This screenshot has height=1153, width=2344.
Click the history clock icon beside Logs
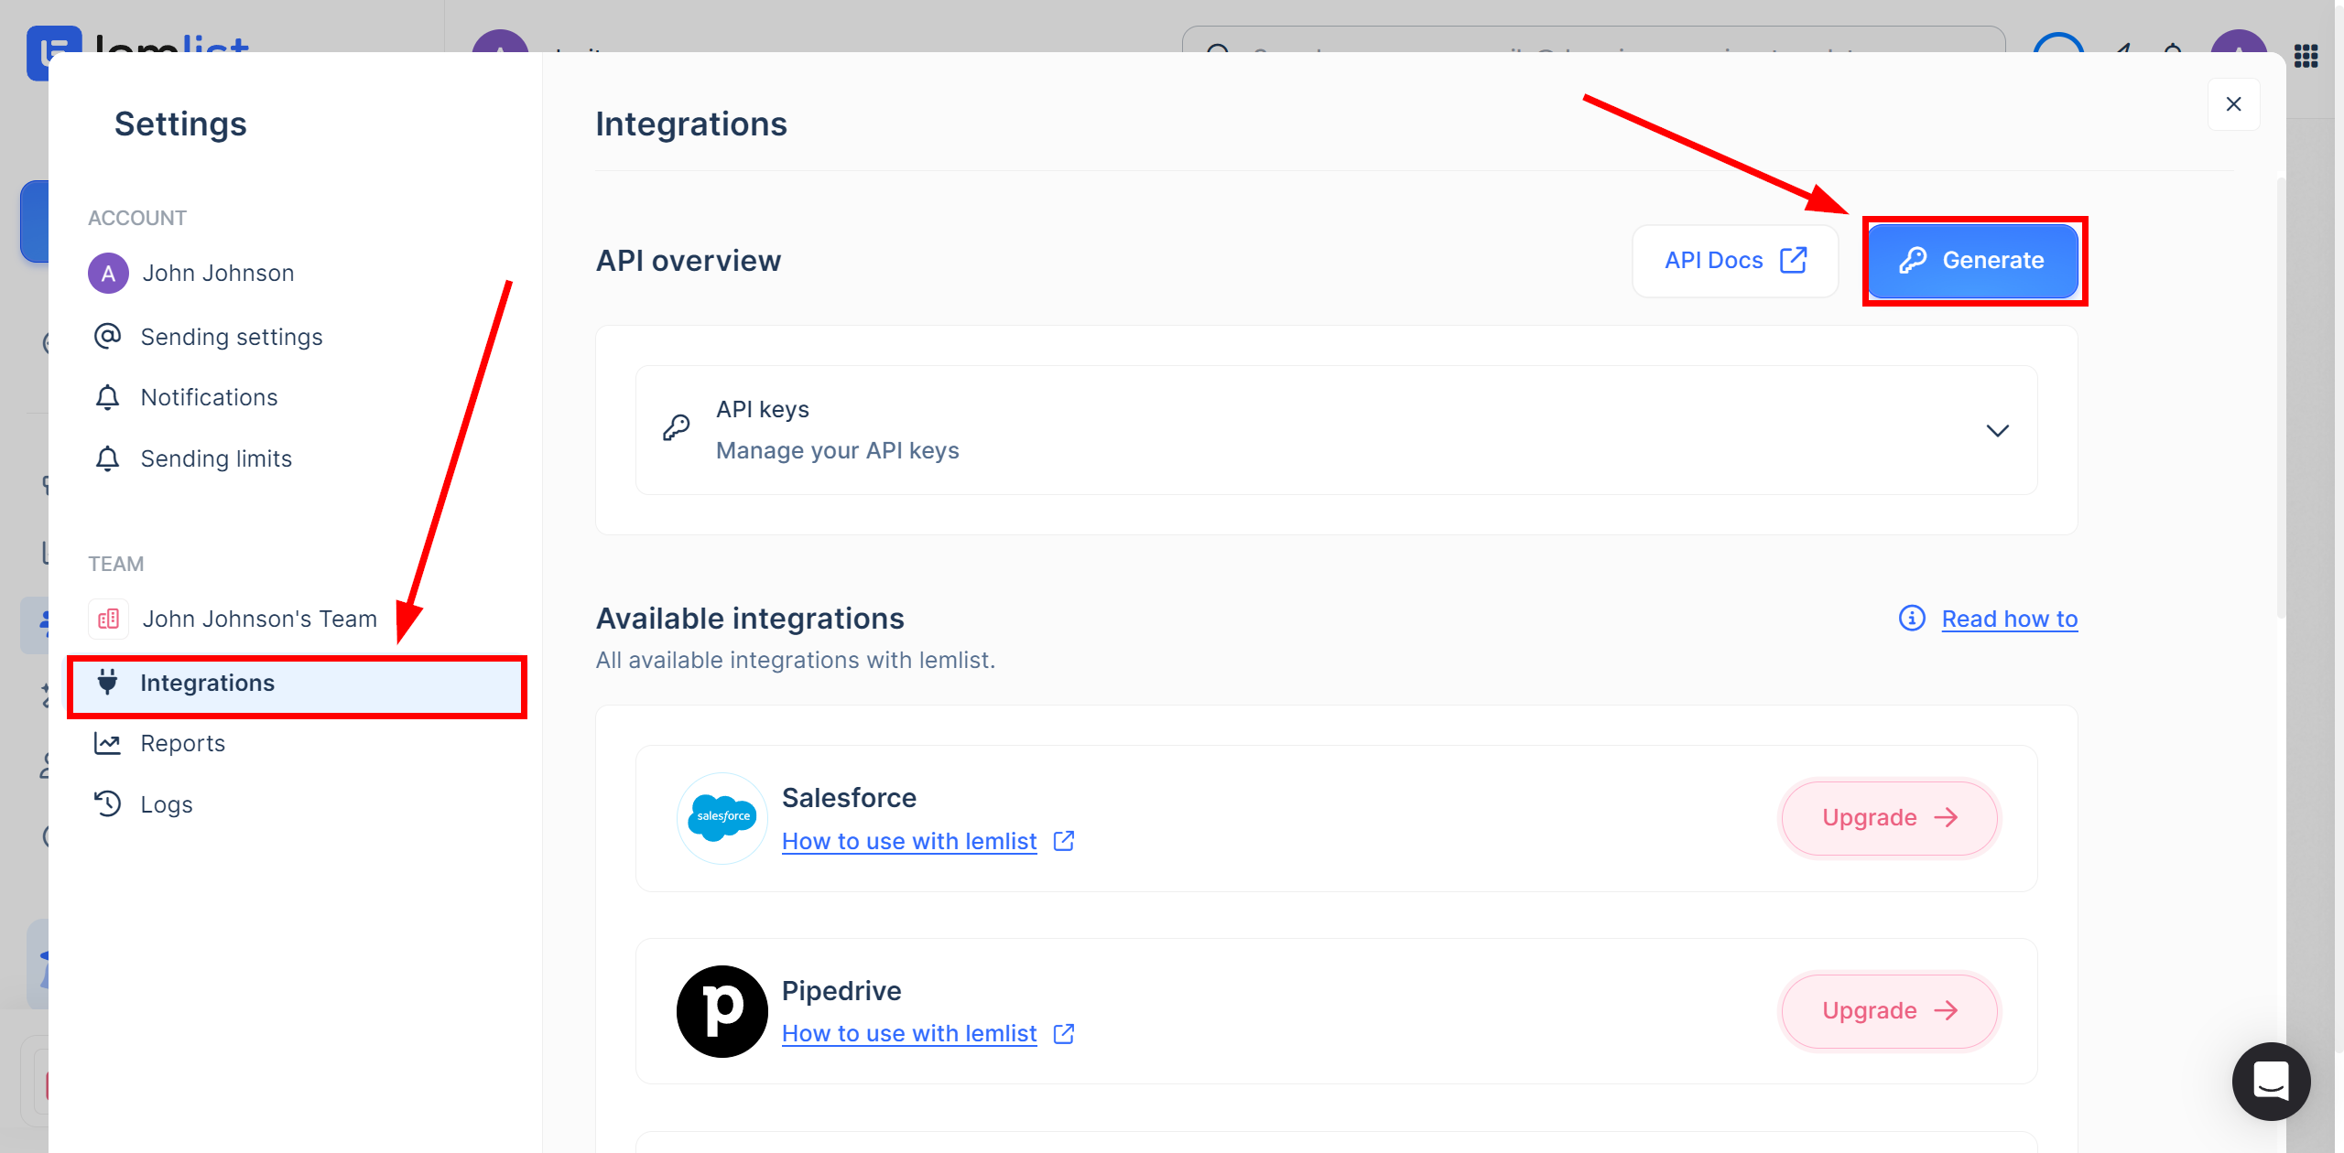[107, 803]
